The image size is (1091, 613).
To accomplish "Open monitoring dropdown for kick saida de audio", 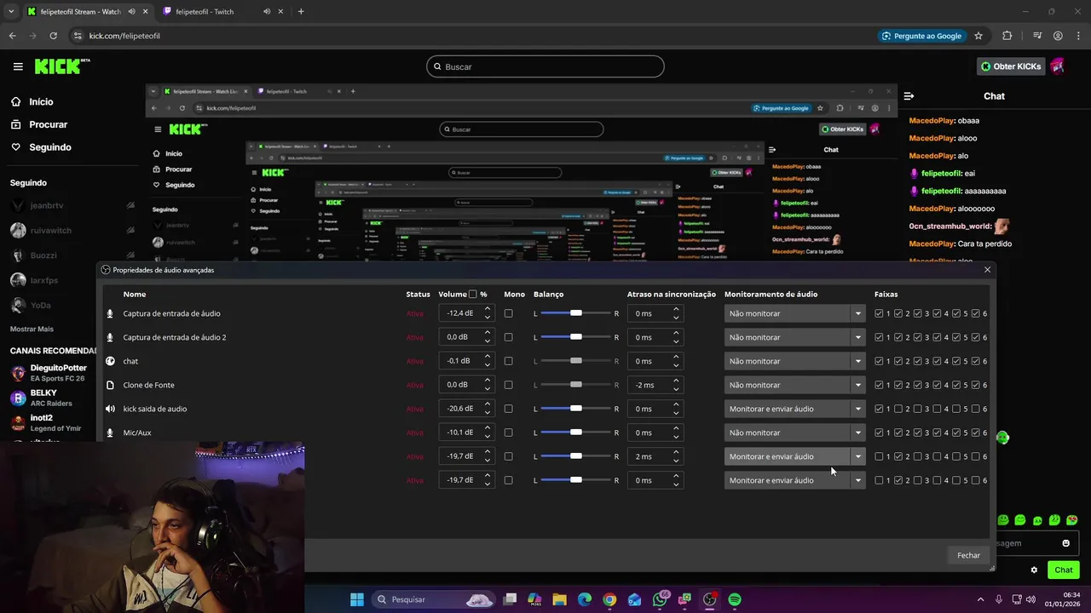I will pyautogui.click(x=794, y=409).
